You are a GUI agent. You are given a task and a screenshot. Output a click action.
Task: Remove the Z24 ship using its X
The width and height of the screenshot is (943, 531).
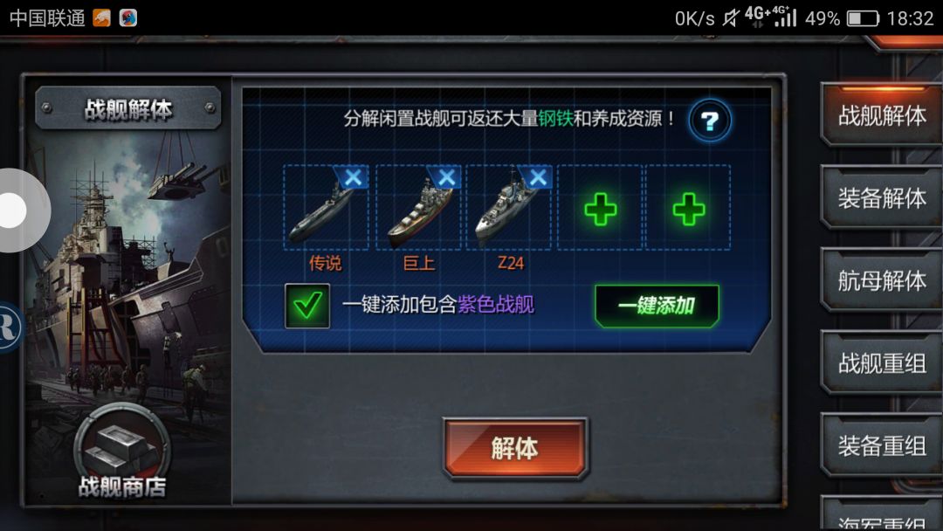538,176
